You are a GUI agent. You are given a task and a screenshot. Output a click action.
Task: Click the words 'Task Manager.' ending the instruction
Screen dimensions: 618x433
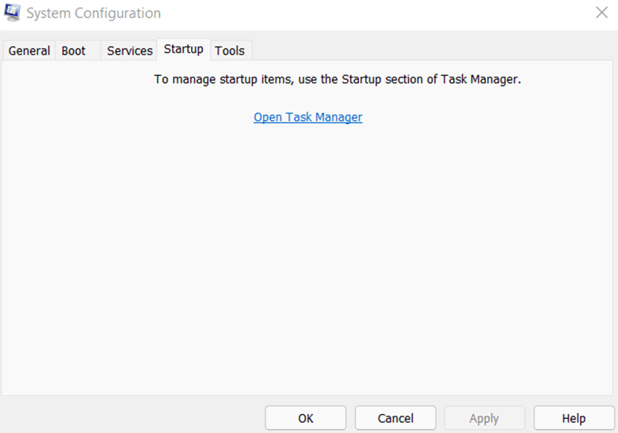pyautogui.click(x=481, y=79)
